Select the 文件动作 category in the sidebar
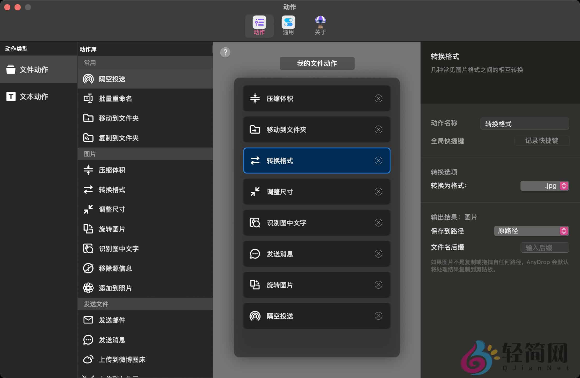 tap(33, 69)
